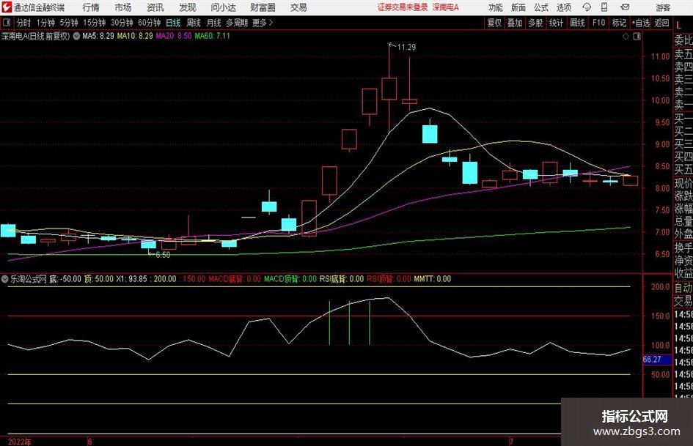The image size is (693, 446).
Task: Click the 复权 toolbar button
Action: tap(494, 23)
